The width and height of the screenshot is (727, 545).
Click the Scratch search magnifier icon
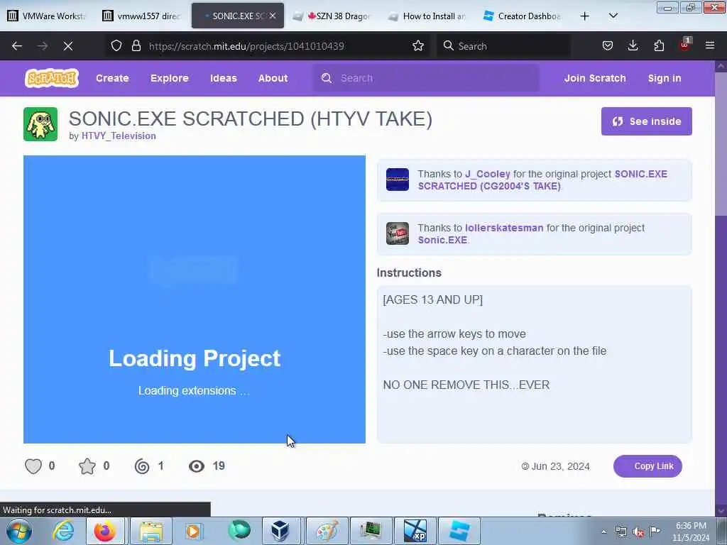[327, 78]
